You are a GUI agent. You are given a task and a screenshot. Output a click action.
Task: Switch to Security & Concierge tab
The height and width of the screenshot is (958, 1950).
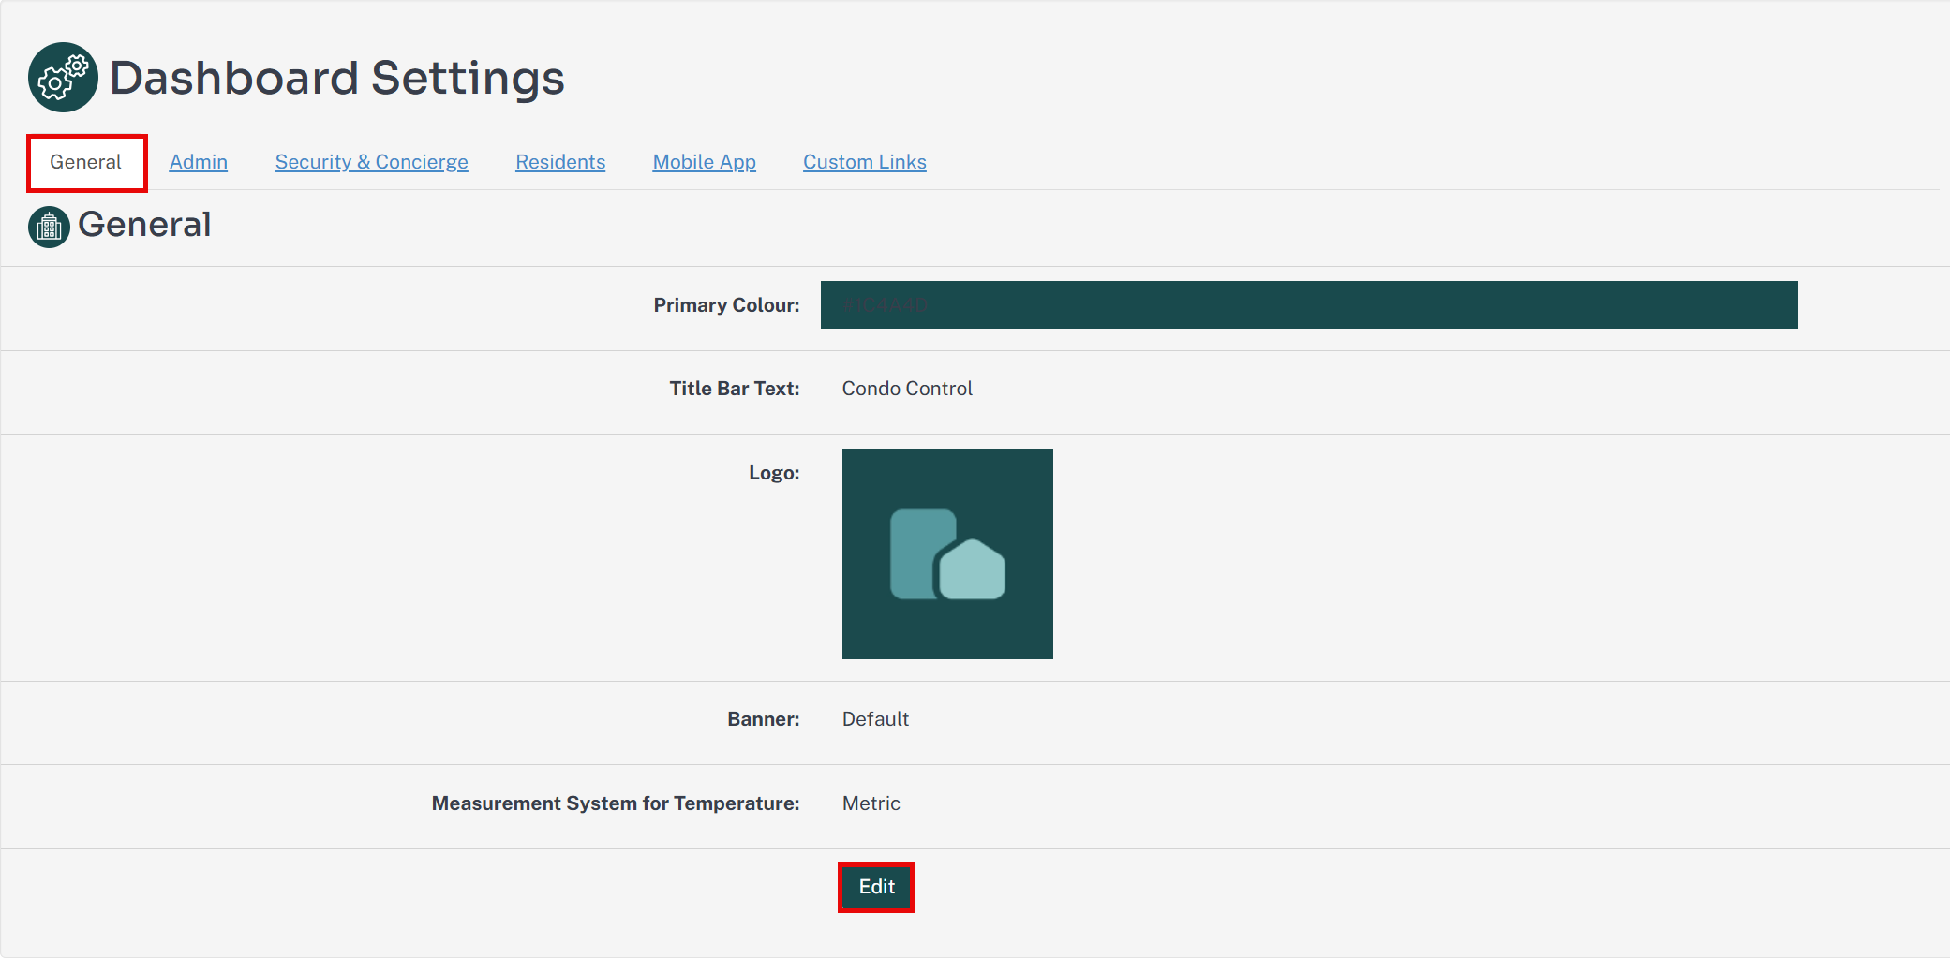(x=372, y=162)
